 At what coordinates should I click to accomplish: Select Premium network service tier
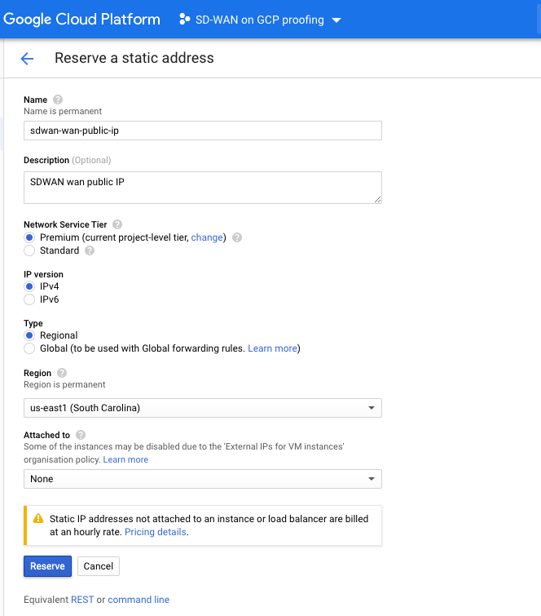coord(29,237)
